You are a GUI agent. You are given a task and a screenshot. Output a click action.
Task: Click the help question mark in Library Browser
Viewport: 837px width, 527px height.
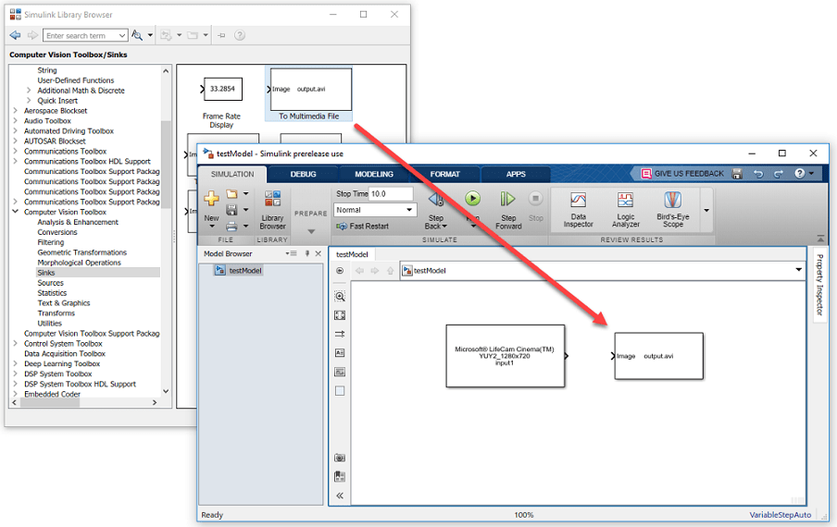[x=240, y=35]
